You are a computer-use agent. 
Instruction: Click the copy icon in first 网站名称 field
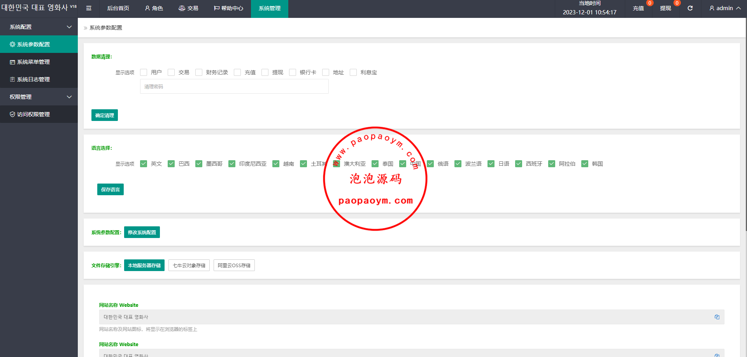717,317
